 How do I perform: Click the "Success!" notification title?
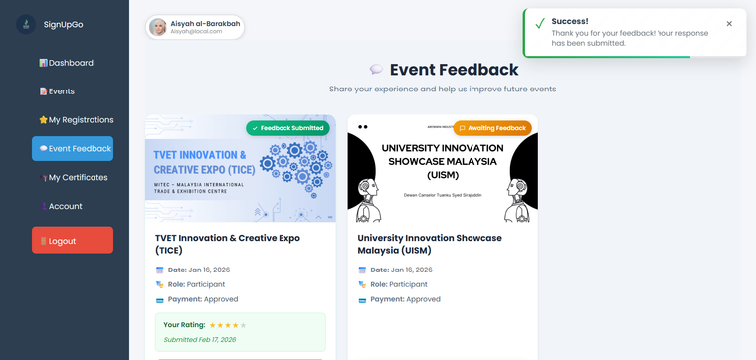pyautogui.click(x=570, y=21)
